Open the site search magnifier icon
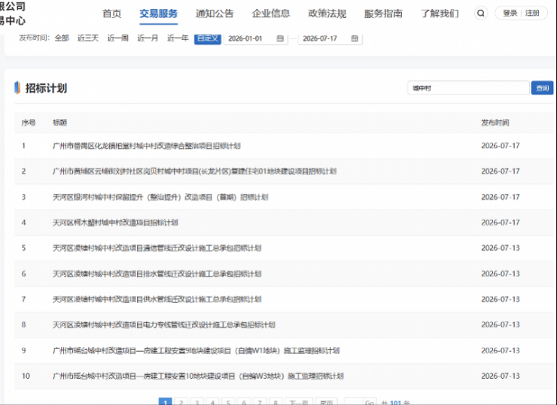 pos(481,13)
